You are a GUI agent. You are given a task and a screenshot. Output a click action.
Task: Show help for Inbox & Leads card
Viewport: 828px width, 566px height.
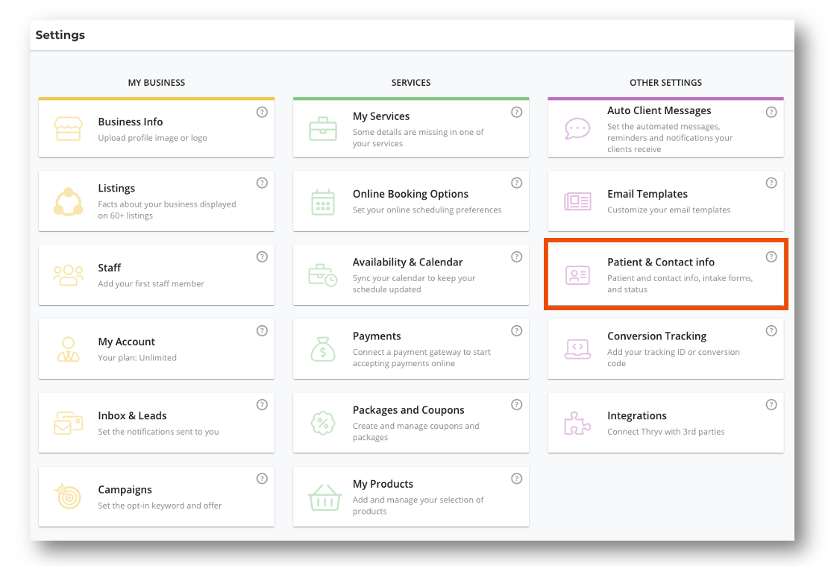click(x=262, y=404)
